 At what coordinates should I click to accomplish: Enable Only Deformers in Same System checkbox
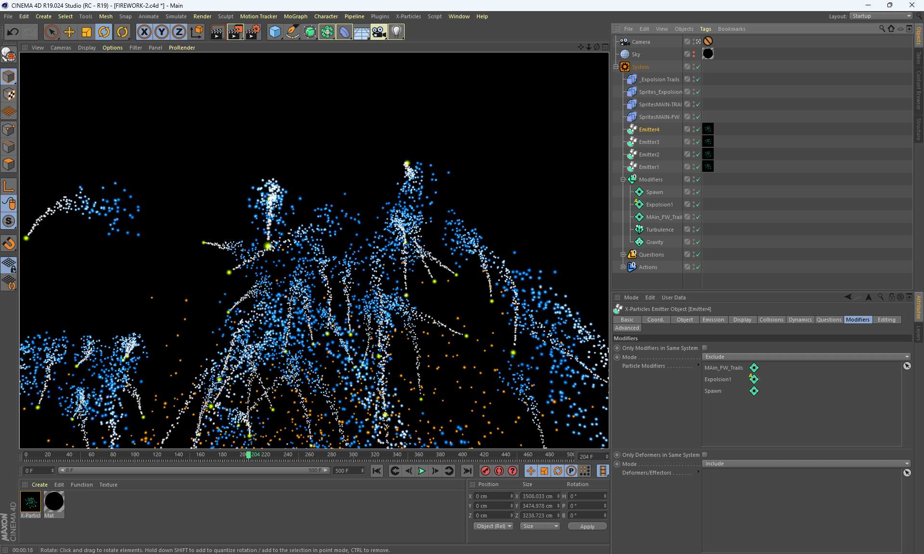[705, 455]
